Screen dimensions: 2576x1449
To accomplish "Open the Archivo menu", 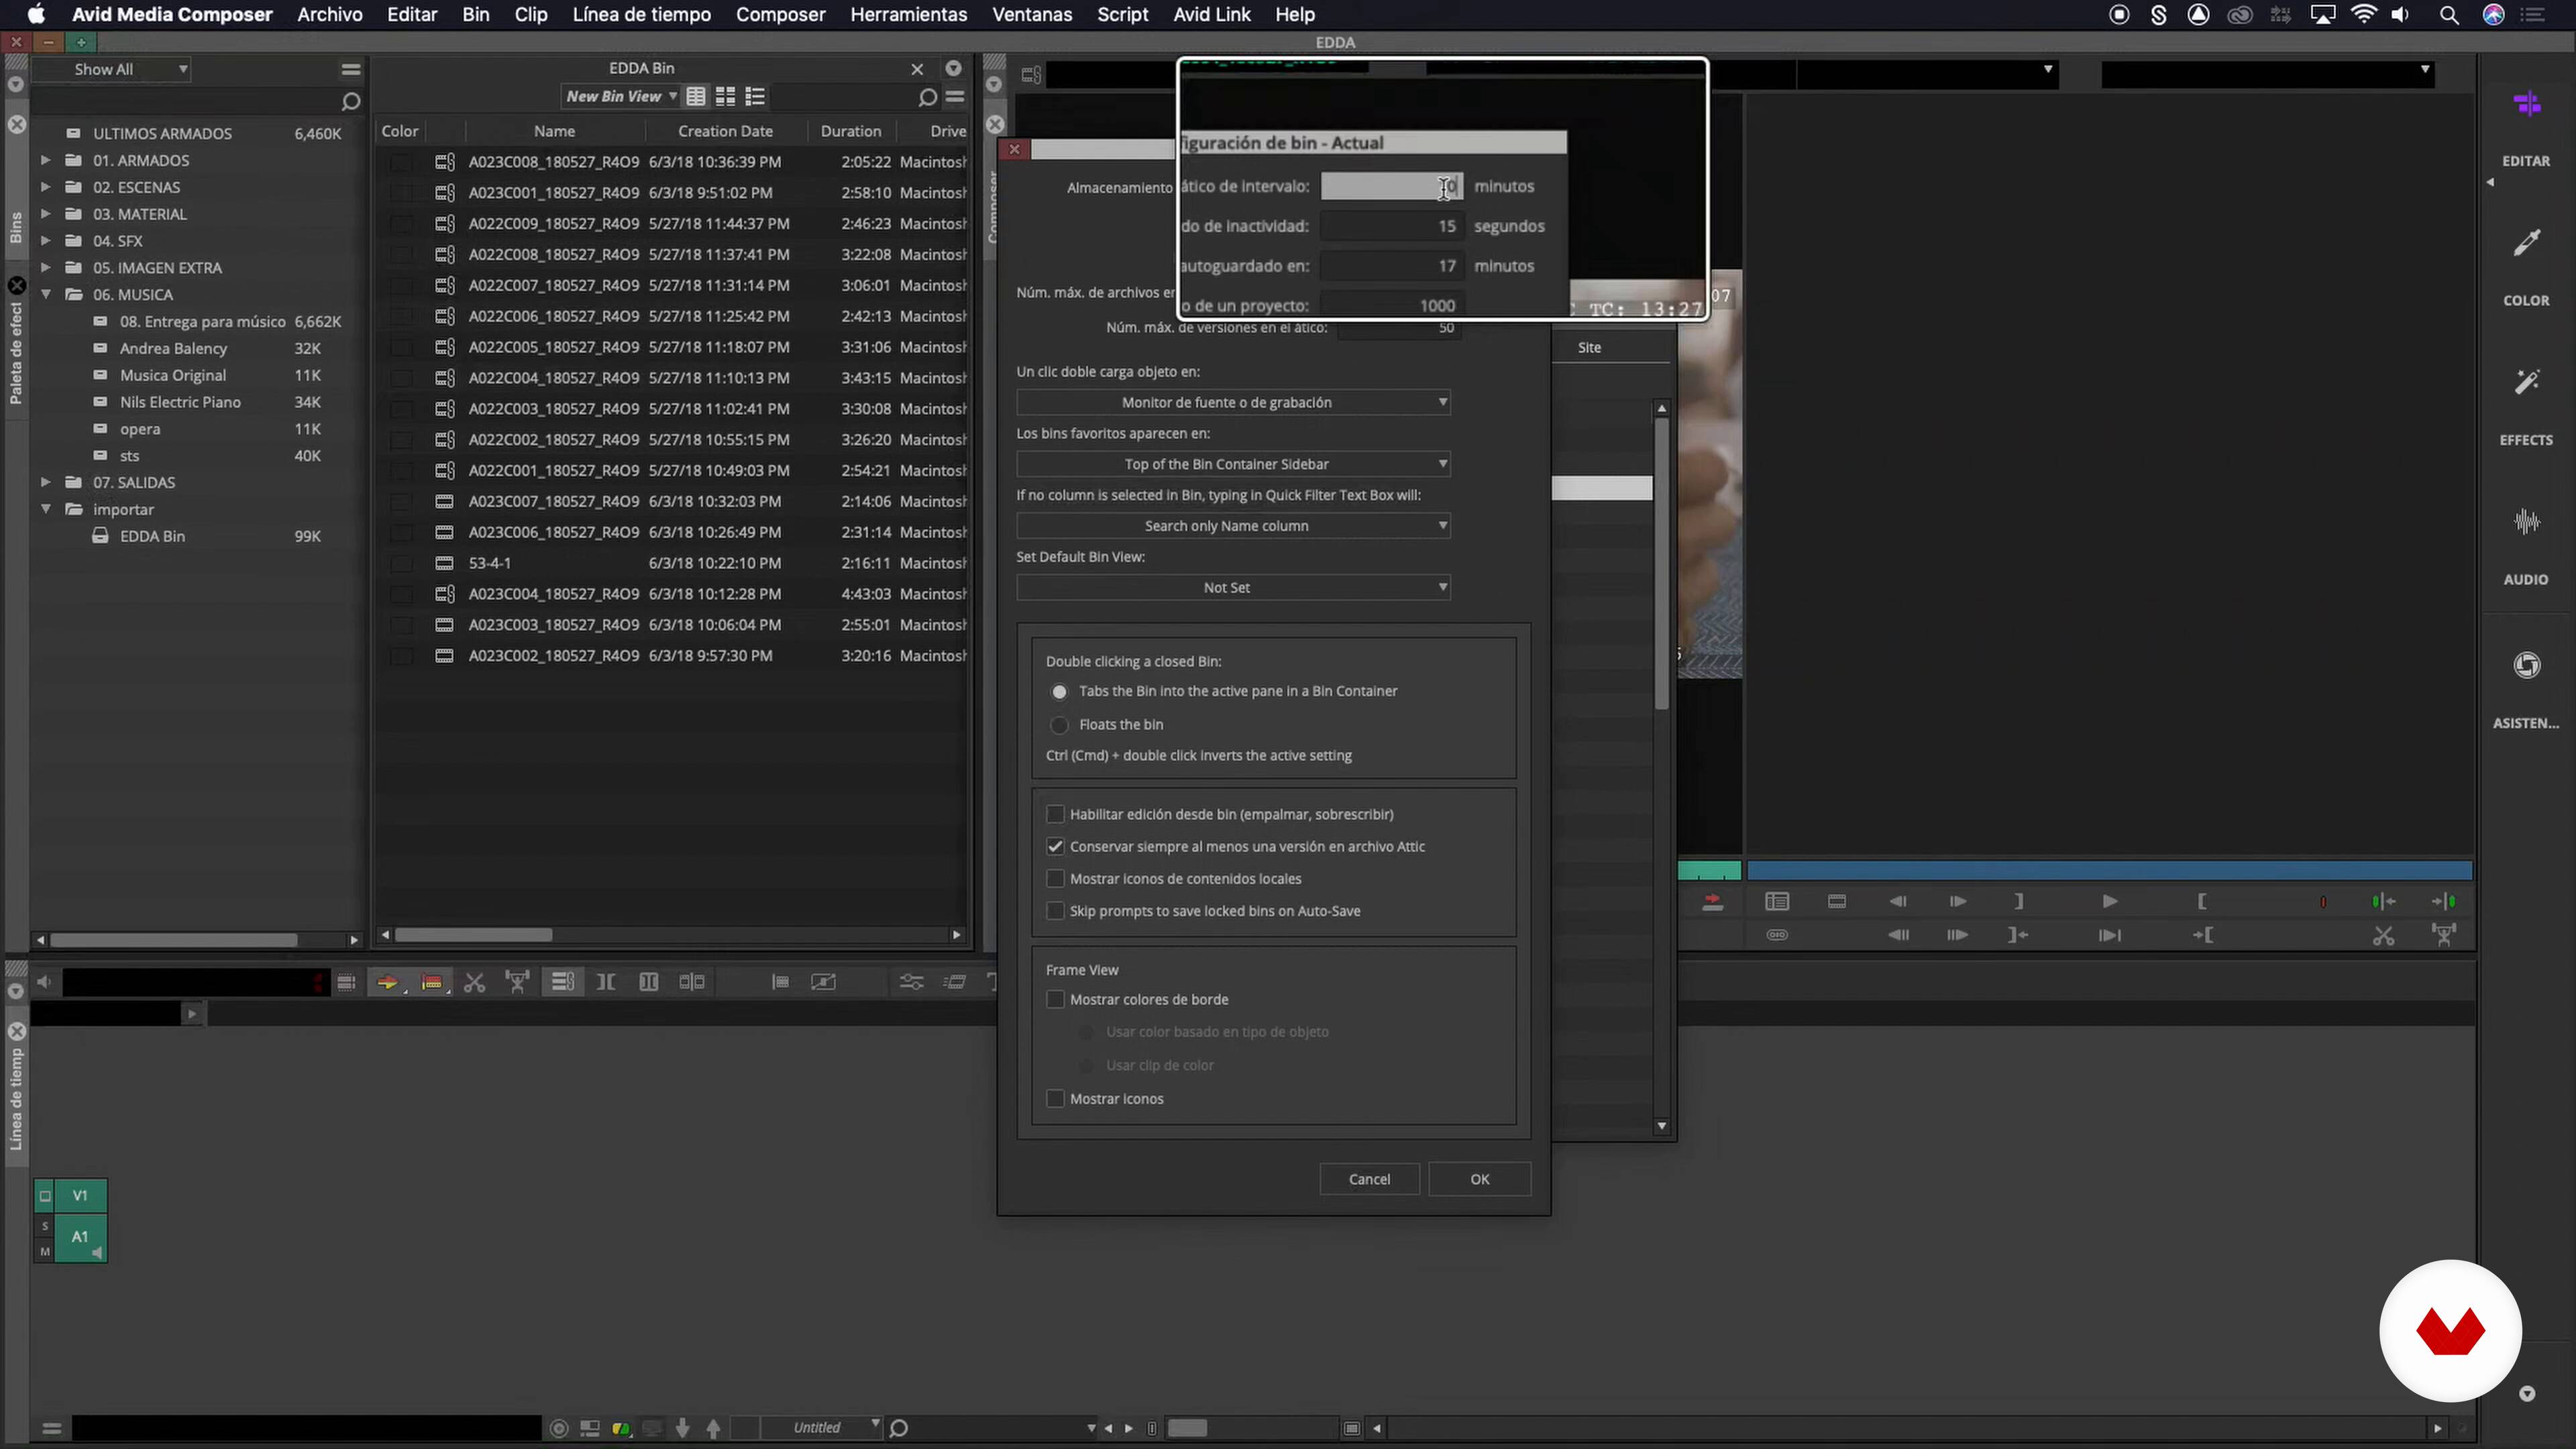I will (x=329, y=15).
